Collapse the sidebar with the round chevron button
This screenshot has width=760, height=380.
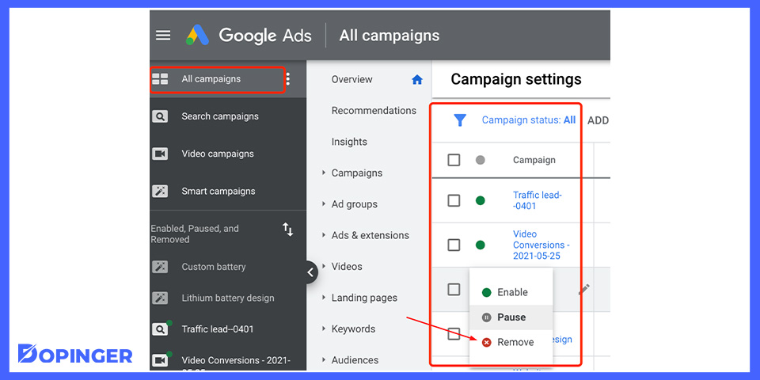pyautogui.click(x=310, y=272)
